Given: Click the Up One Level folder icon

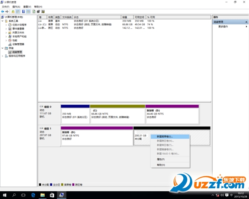Looking at the screenshot, I should tap(13, 12).
